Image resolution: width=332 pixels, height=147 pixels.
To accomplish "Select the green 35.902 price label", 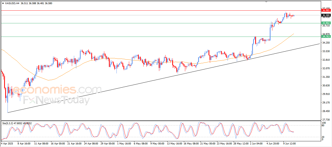I will (326, 23).
